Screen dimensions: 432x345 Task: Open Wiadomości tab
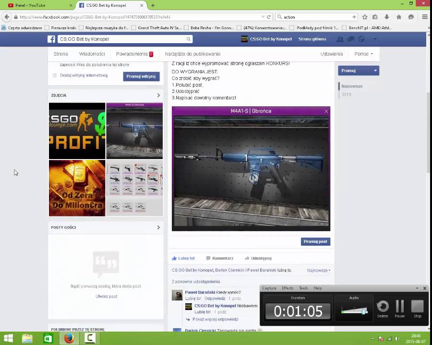[x=92, y=54]
